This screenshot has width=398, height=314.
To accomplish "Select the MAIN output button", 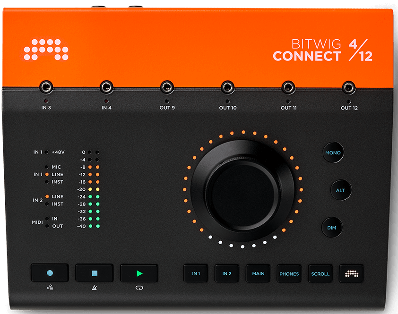I will 258,273.
